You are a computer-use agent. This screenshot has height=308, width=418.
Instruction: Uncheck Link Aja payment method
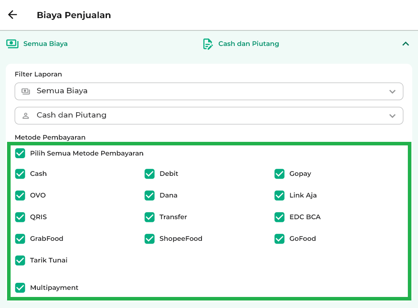tap(279, 195)
